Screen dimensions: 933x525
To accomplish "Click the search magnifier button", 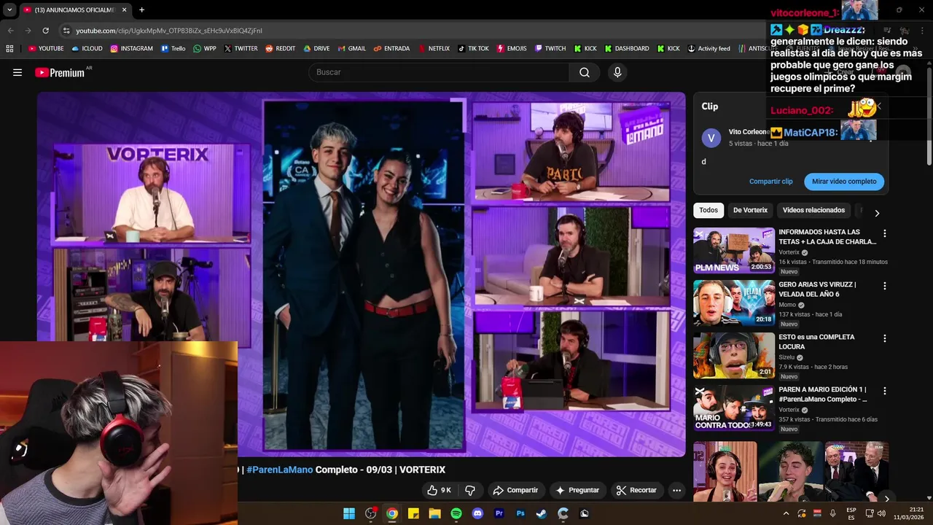I will (585, 72).
